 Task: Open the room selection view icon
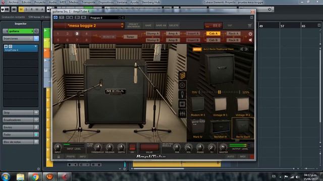[182, 104]
